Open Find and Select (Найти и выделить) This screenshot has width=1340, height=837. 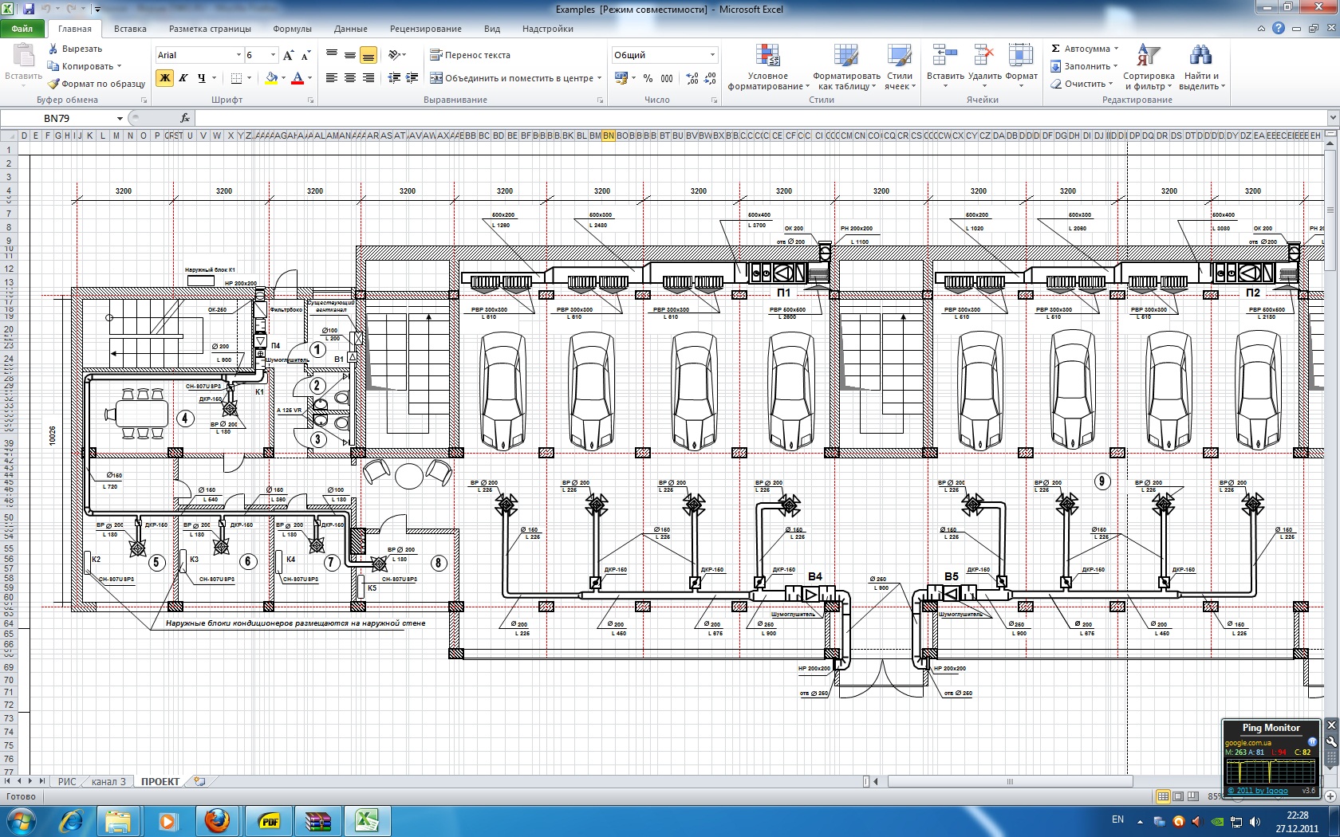pos(1201,67)
